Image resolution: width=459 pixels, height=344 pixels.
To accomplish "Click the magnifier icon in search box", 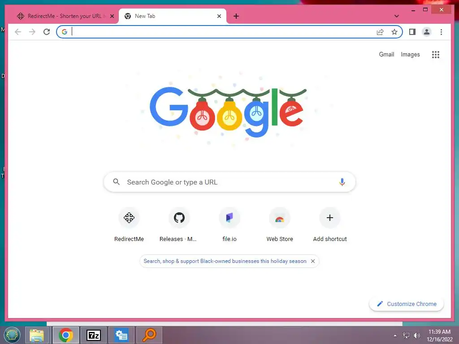I will point(116,182).
